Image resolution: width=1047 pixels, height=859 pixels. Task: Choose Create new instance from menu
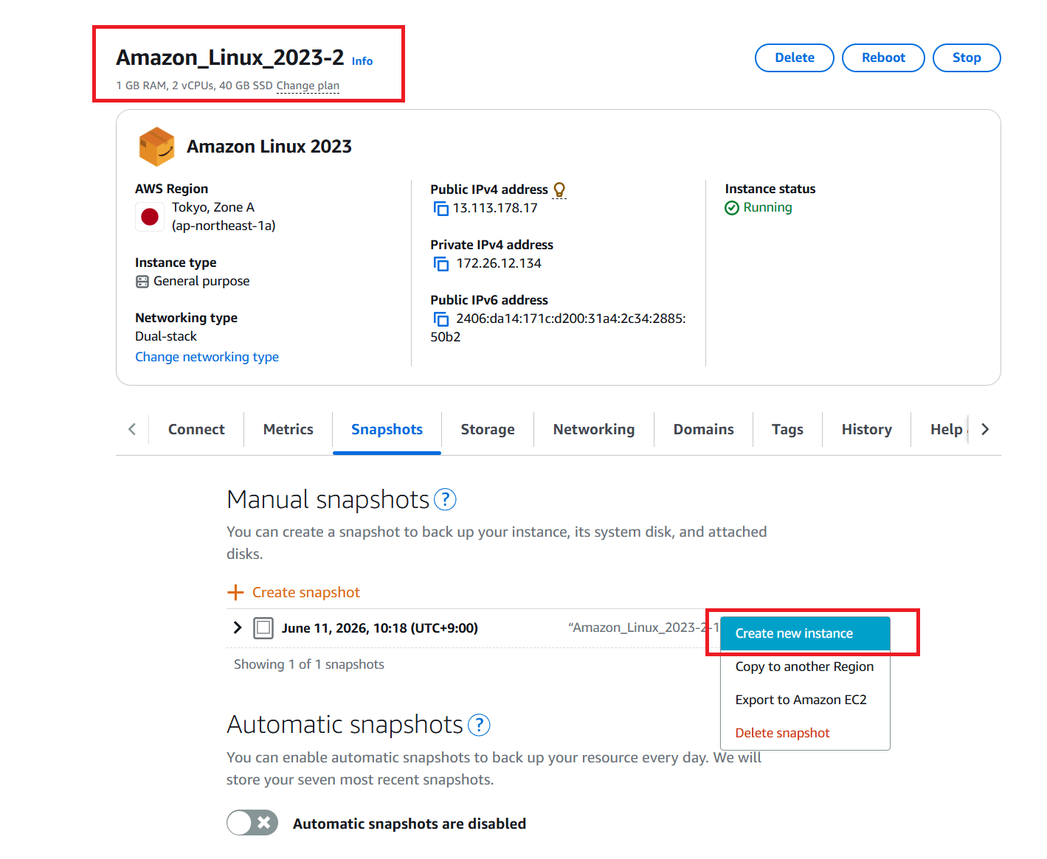click(805, 633)
